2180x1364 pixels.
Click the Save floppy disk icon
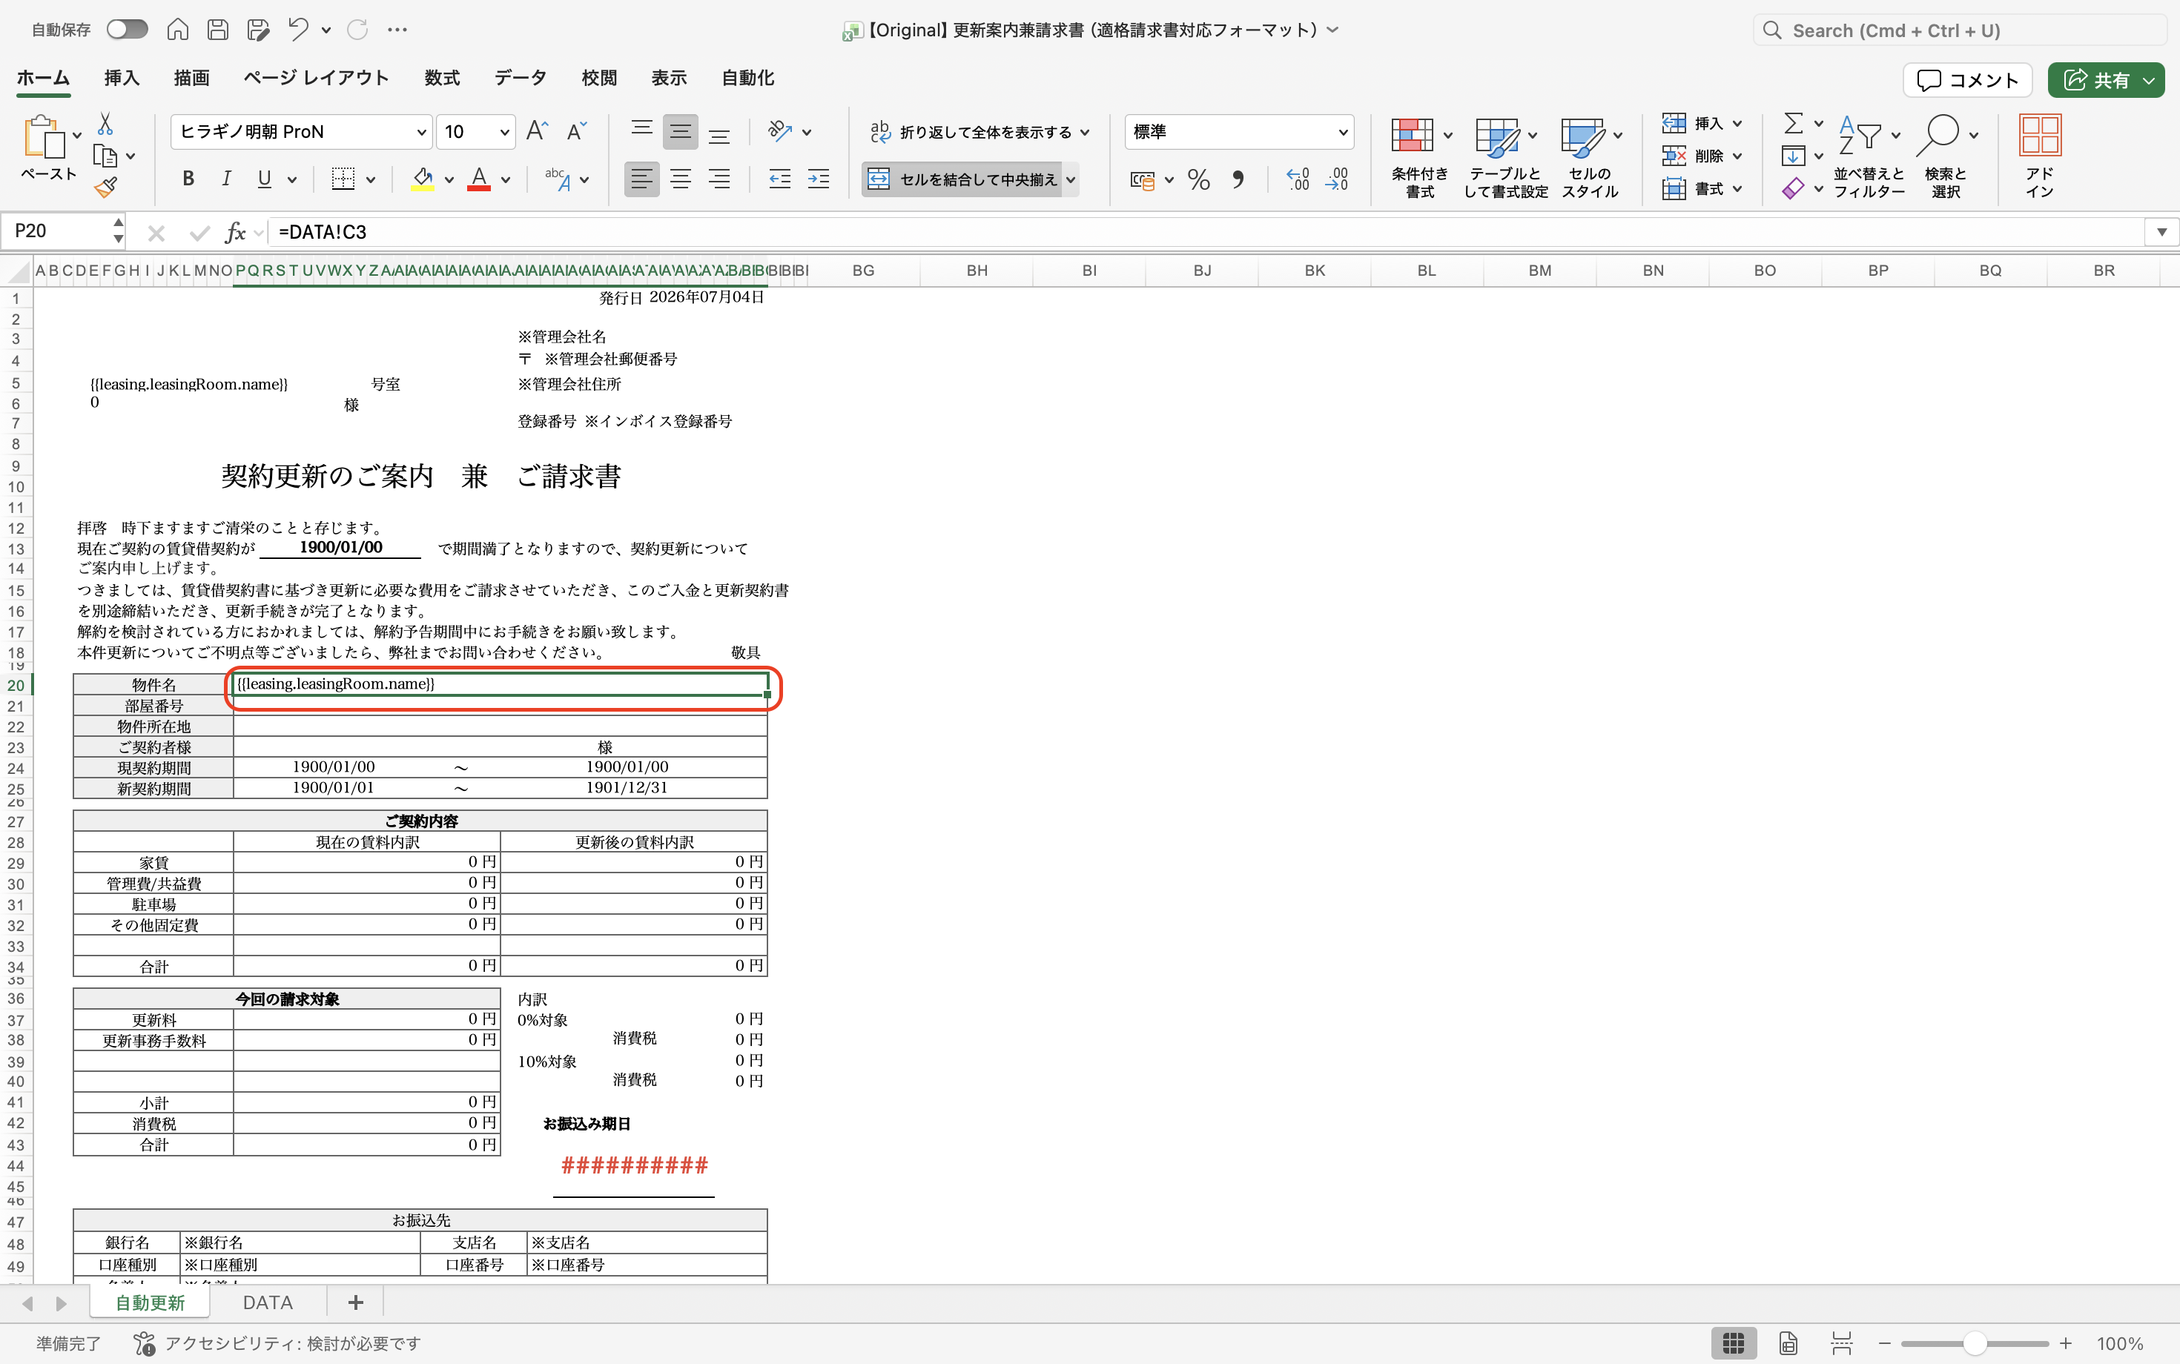click(217, 30)
